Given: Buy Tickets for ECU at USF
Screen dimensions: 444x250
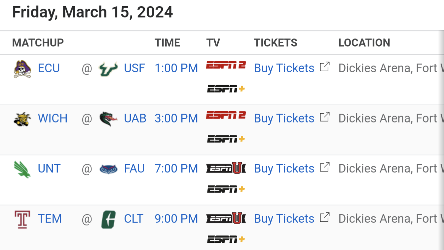Looking at the screenshot, I should (284, 68).
